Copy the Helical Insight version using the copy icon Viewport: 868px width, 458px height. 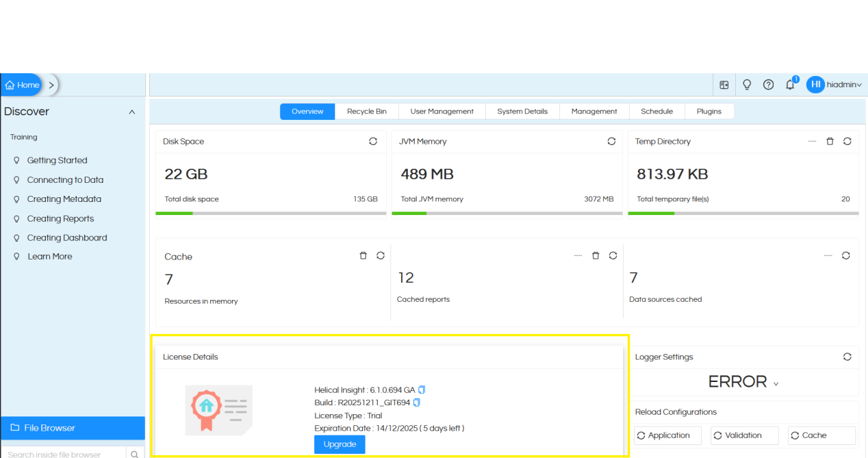(x=421, y=390)
